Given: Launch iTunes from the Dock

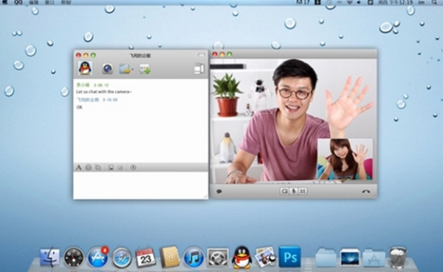Looking at the screenshot, I should point(193,257).
